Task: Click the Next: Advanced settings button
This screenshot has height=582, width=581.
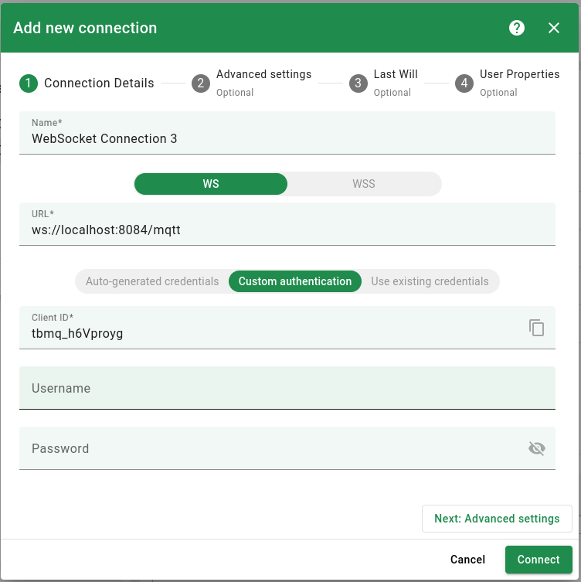Action: [x=497, y=519]
